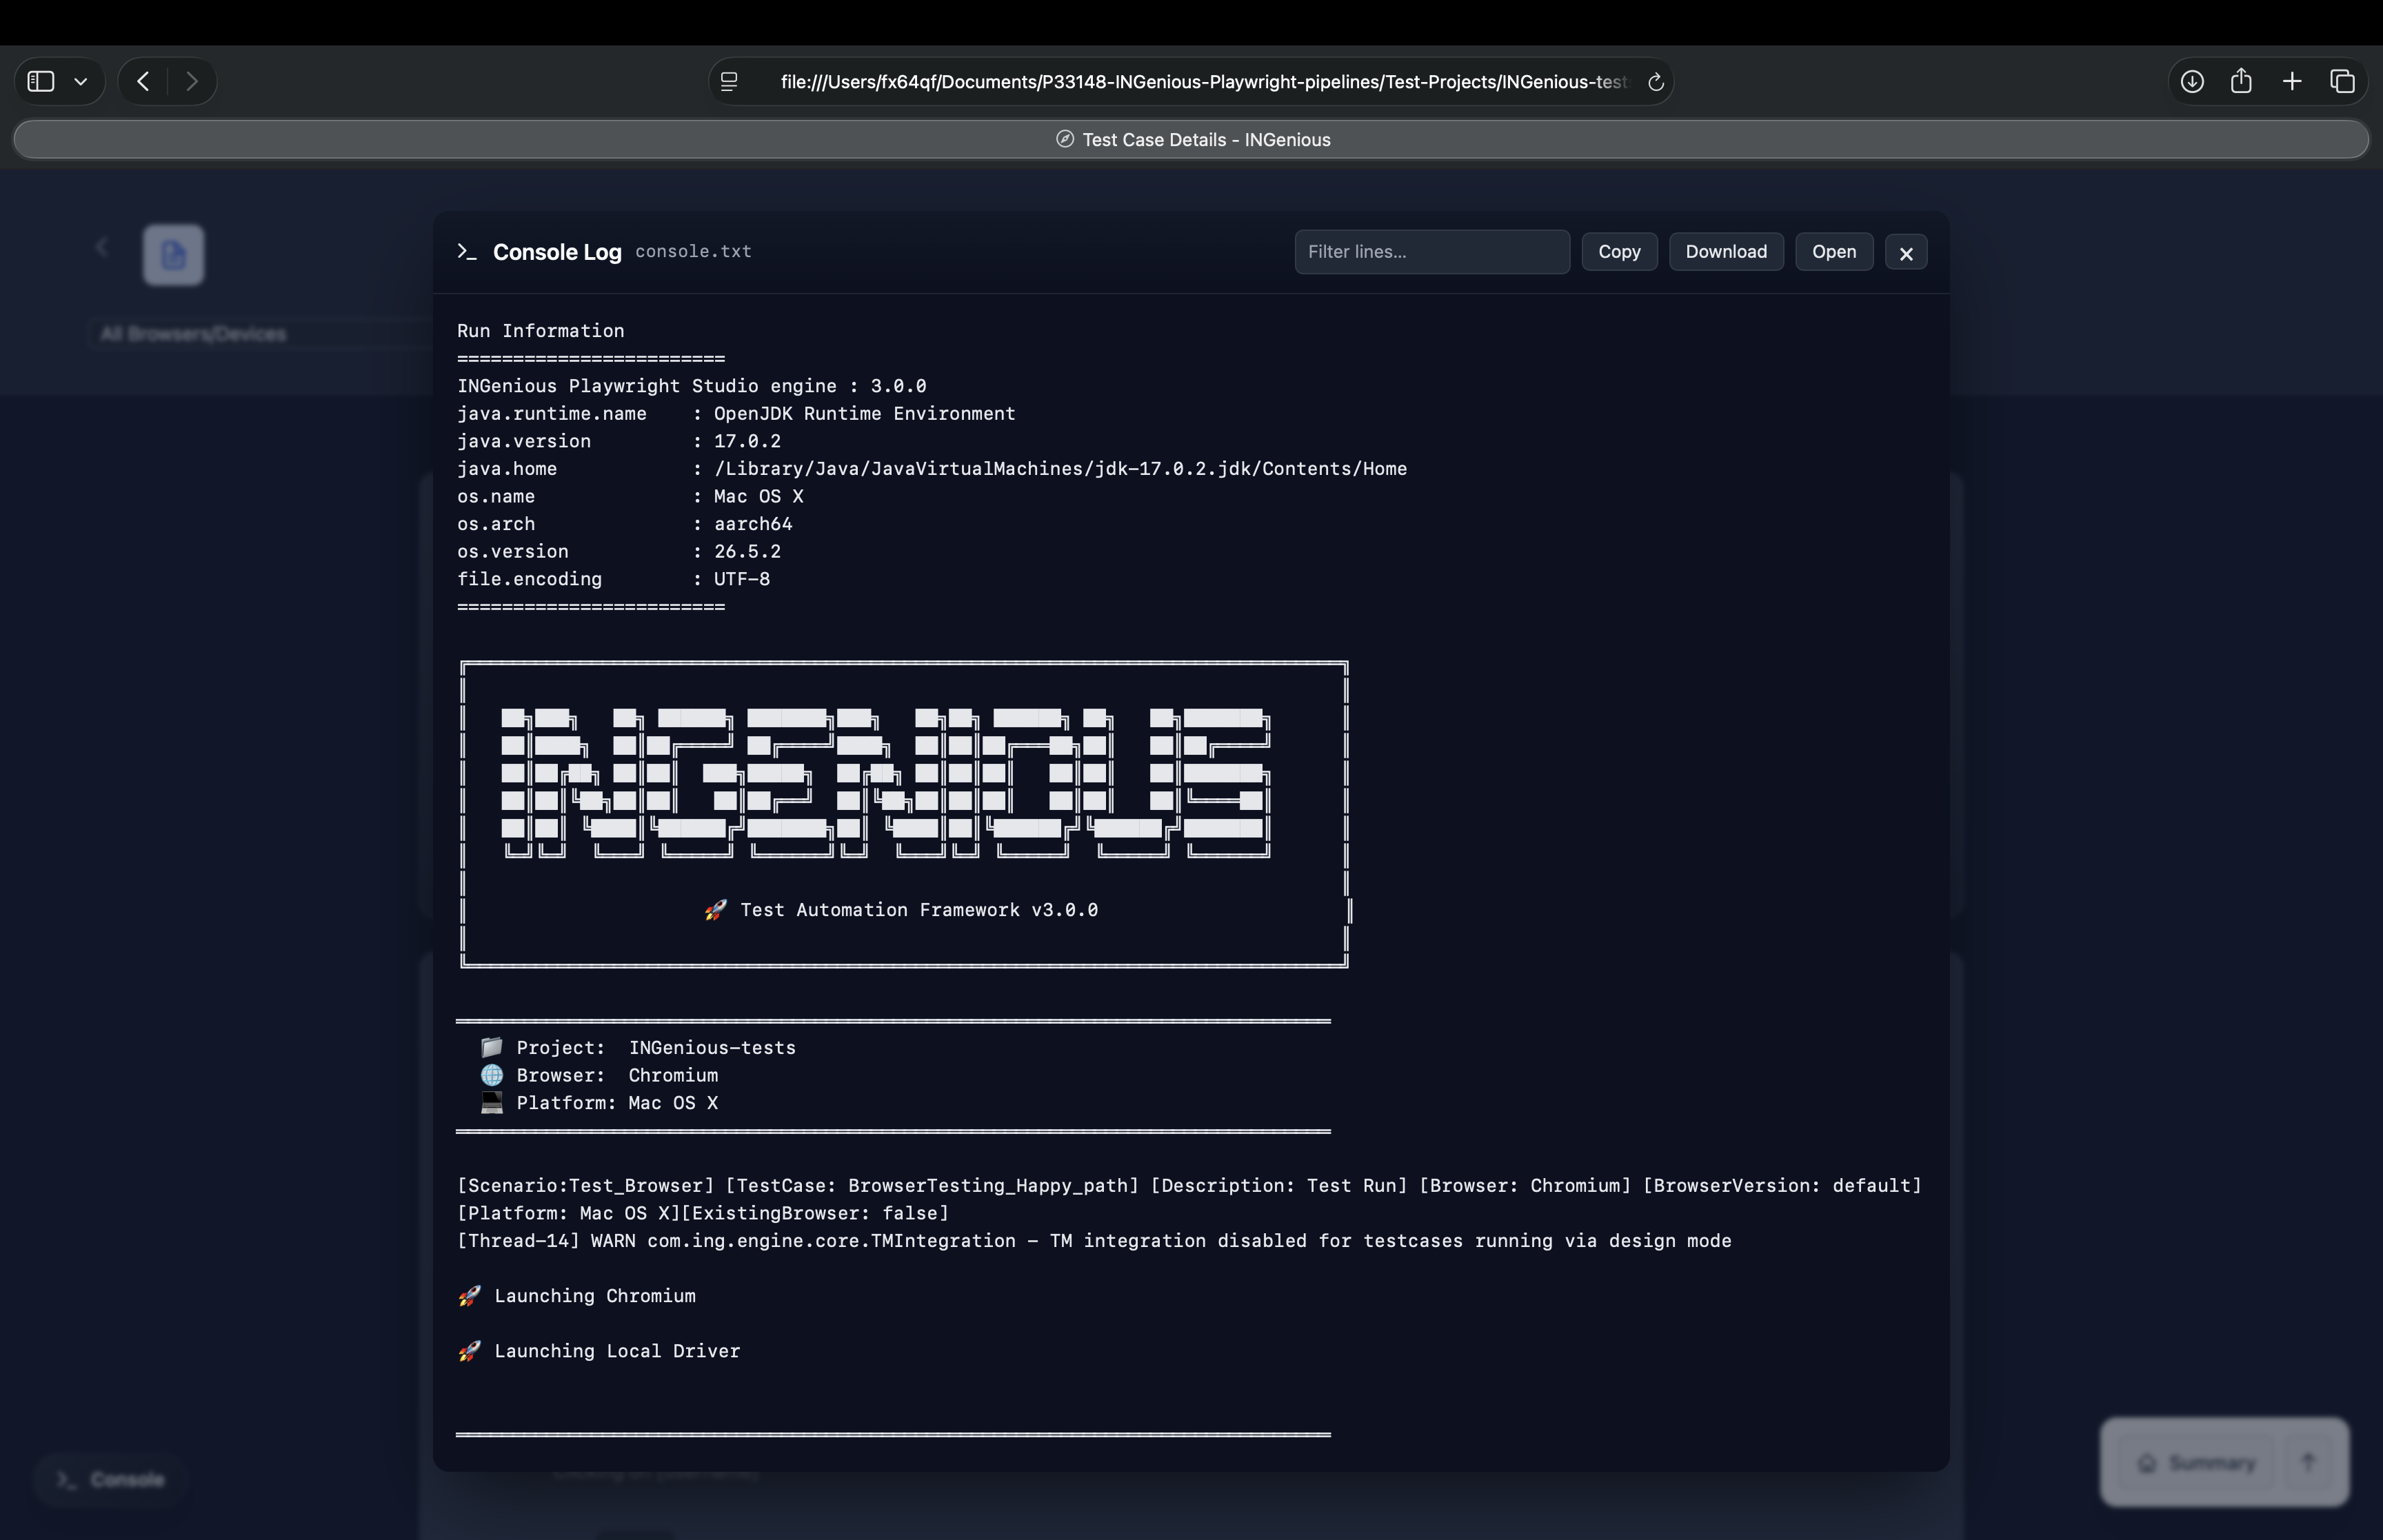Click the Console button at bottom left

pos(110,1479)
